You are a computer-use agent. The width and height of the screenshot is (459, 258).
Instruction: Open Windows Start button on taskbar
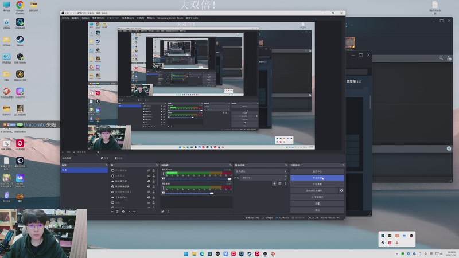(x=186, y=253)
